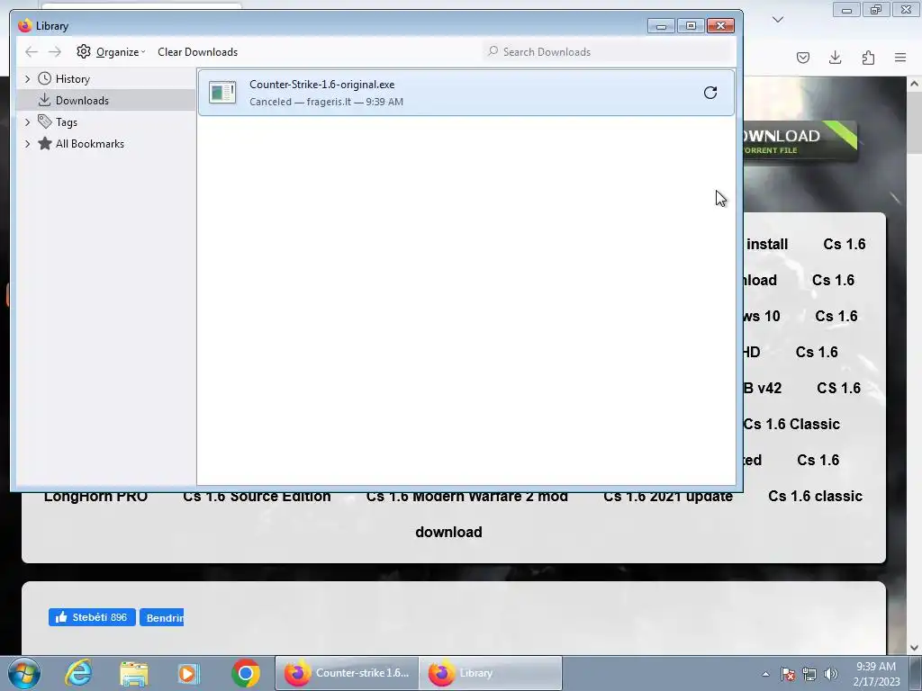Click the taskbar clock showing 9:39 AM
The image size is (922, 691).
876,674
